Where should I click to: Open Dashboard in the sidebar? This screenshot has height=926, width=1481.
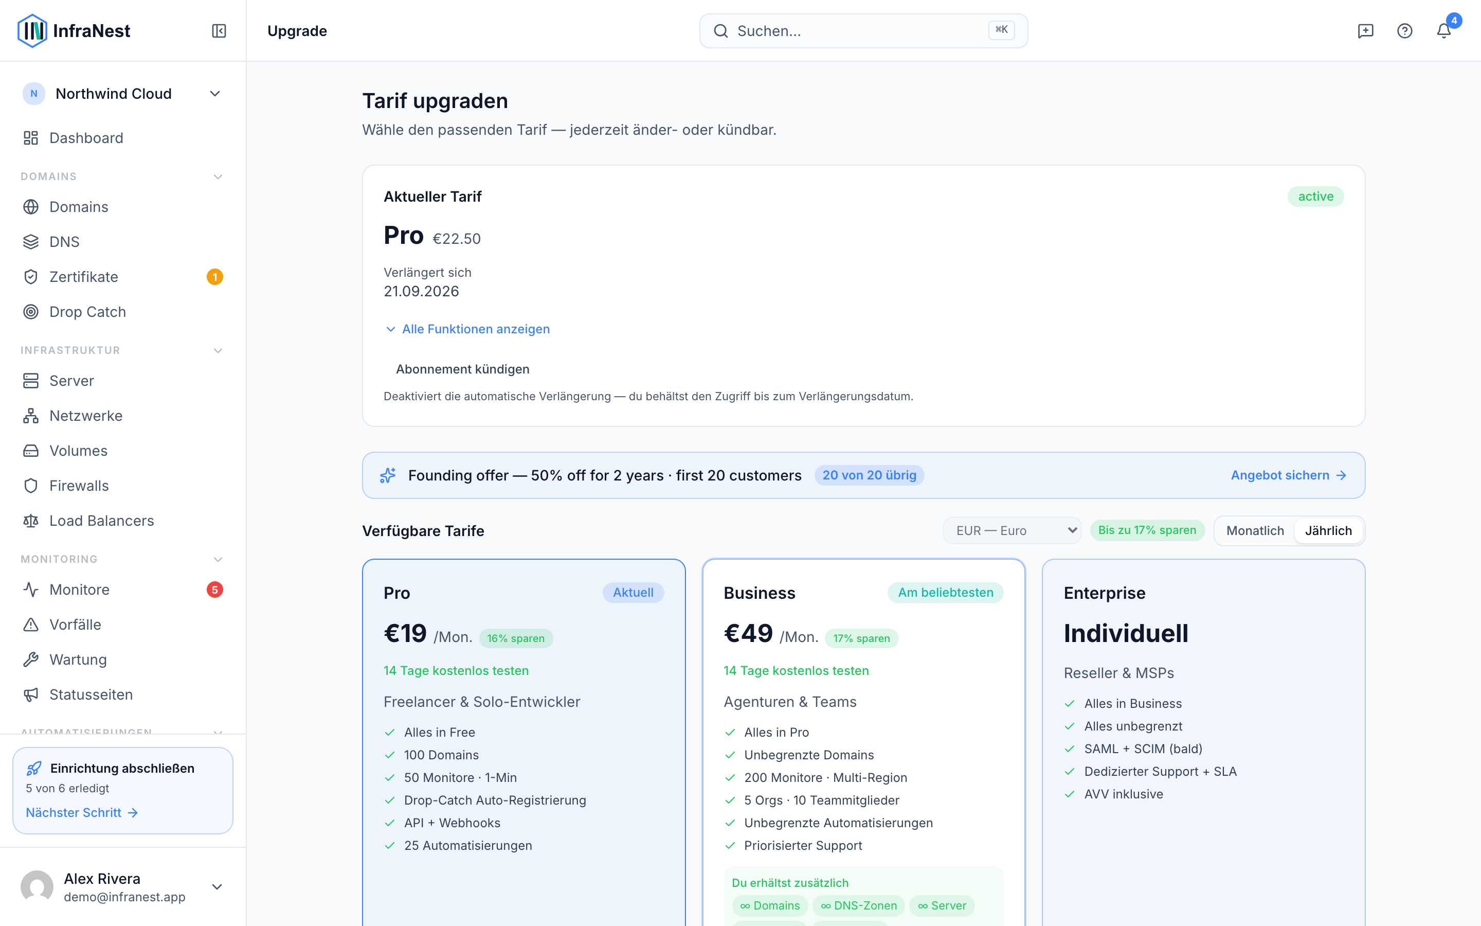pos(122,138)
